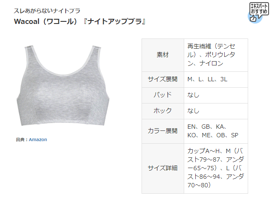Click the color codes EN、GB、KA cell
This screenshot has height=201, width=275.
[x=216, y=131]
